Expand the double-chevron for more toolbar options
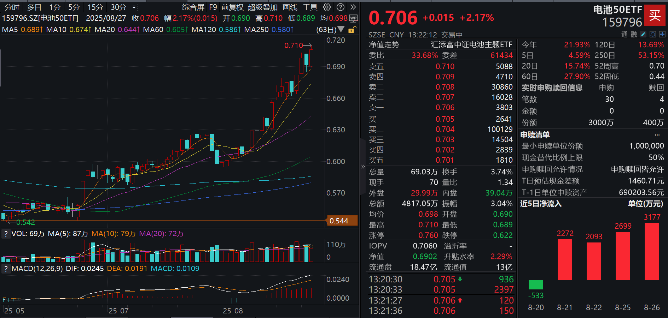The height and width of the screenshot is (318, 668). [x=353, y=7]
